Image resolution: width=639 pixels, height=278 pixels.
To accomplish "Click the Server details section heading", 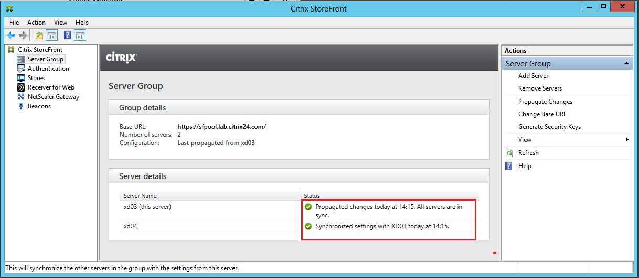I will (143, 176).
